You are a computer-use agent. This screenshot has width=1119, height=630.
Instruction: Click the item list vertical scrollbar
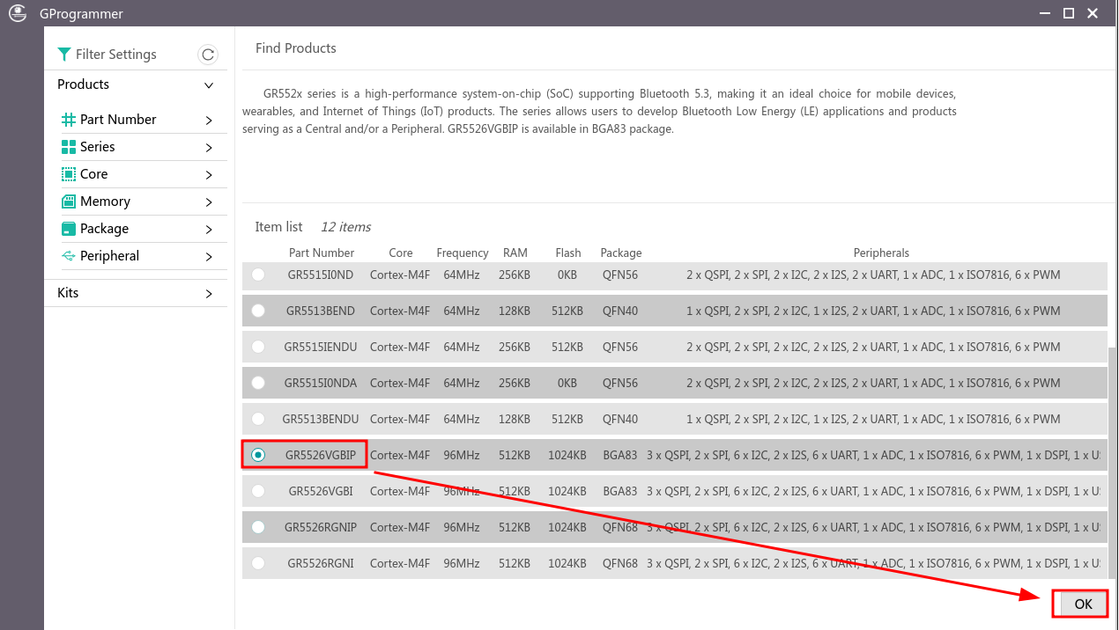click(x=1112, y=464)
